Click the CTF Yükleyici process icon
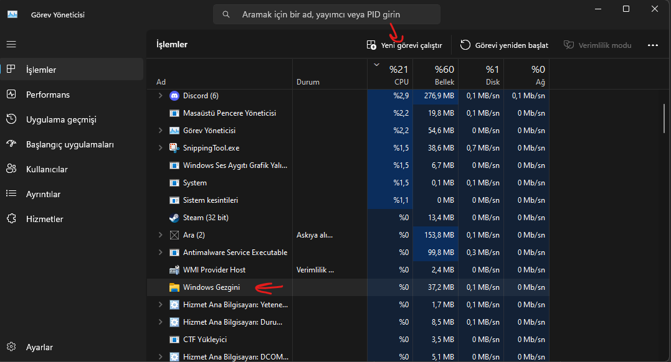The image size is (671, 362). point(174,340)
